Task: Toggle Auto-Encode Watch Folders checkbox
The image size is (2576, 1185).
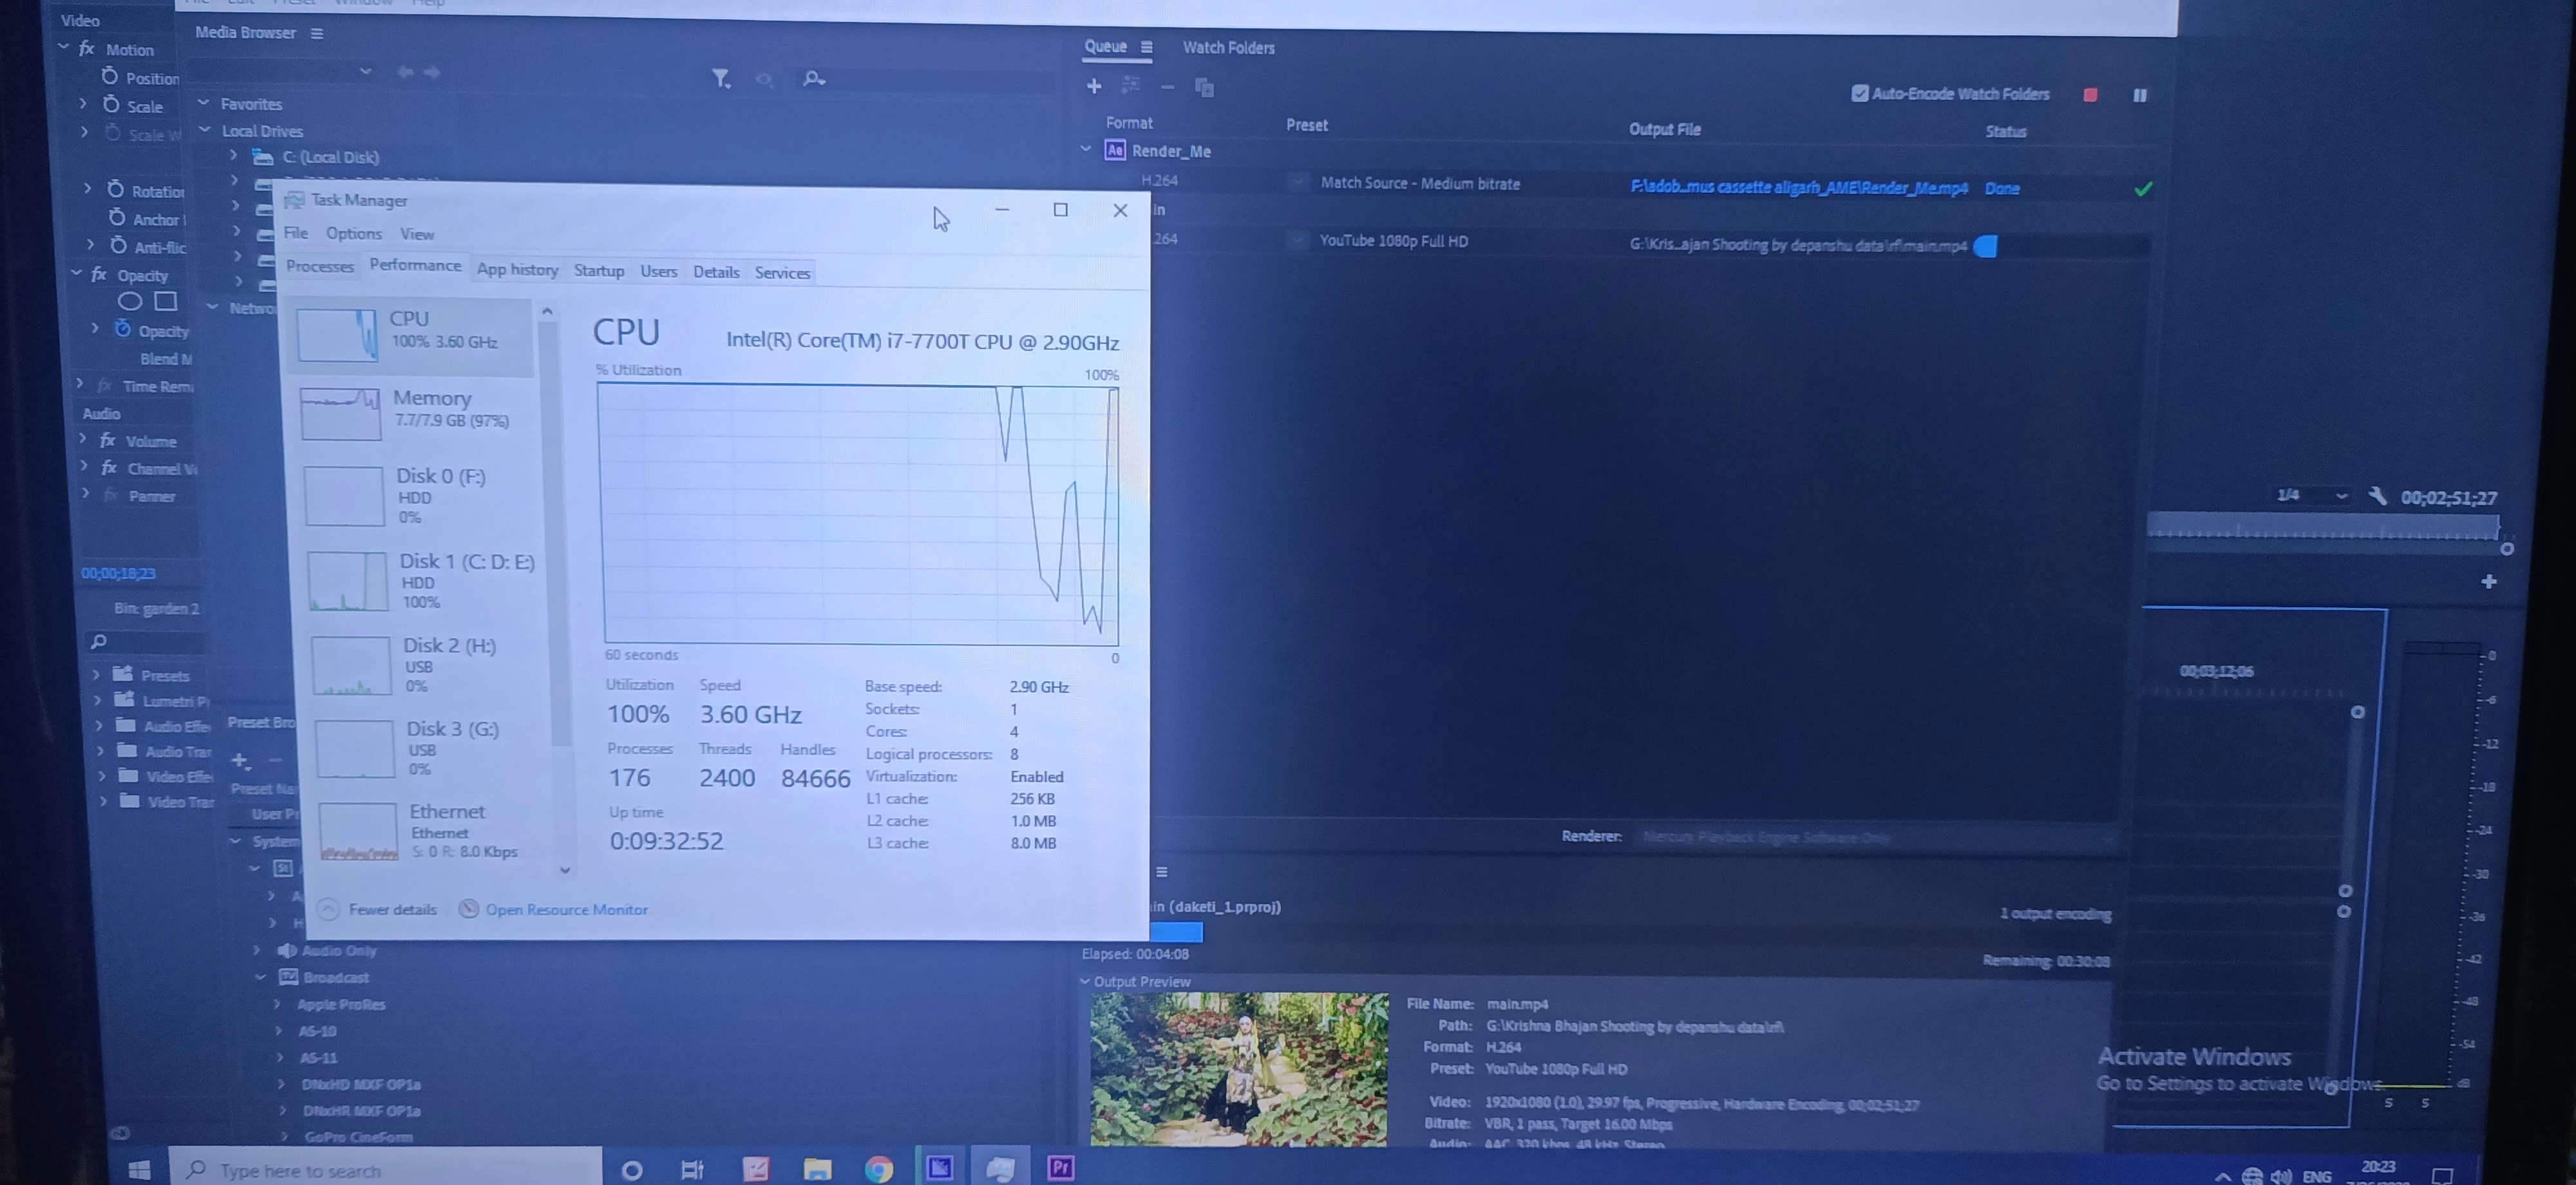Action: 1859,94
